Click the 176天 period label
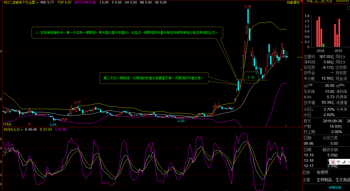350x191 pixels. click(7, 124)
